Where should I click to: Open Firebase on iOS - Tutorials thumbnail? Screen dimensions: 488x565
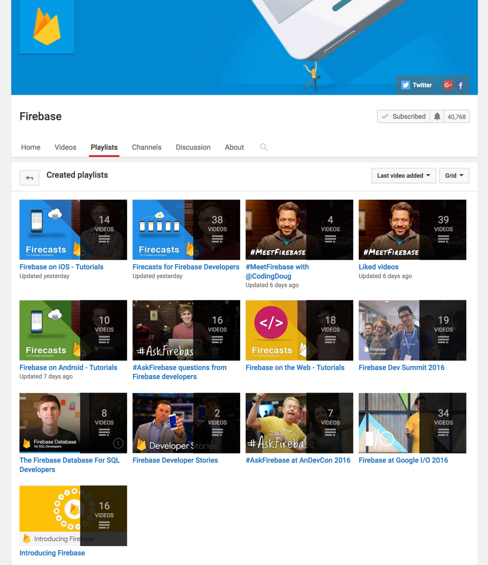(x=73, y=230)
